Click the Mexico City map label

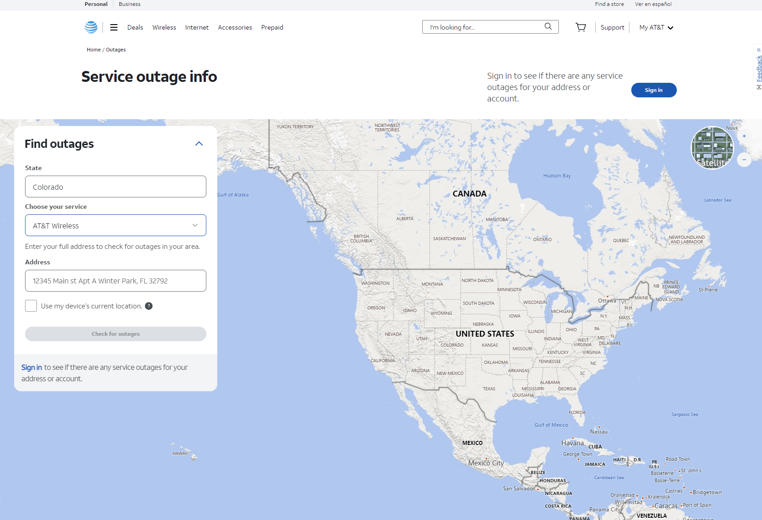pos(486,463)
